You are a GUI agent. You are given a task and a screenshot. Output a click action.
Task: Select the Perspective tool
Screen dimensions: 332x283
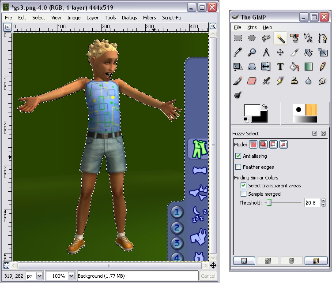point(252,67)
